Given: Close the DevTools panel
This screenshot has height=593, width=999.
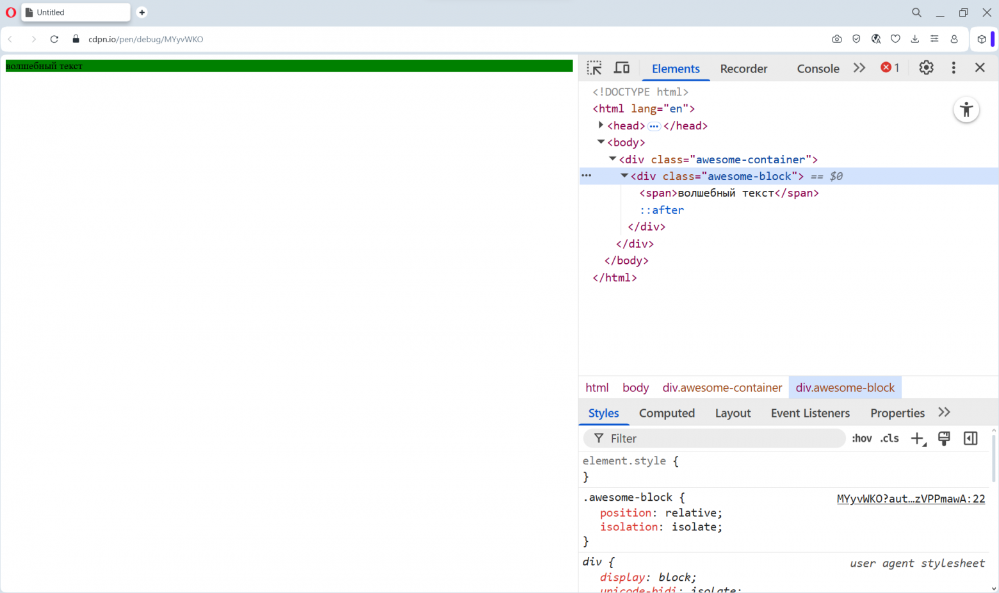Looking at the screenshot, I should pyautogui.click(x=980, y=68).
